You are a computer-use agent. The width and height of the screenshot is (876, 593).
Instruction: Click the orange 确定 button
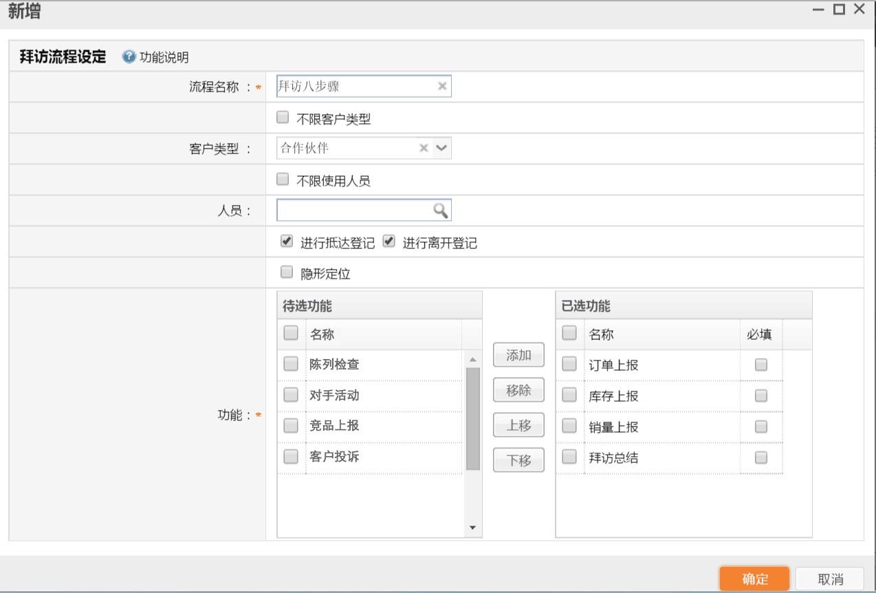(x=754, y=579)
